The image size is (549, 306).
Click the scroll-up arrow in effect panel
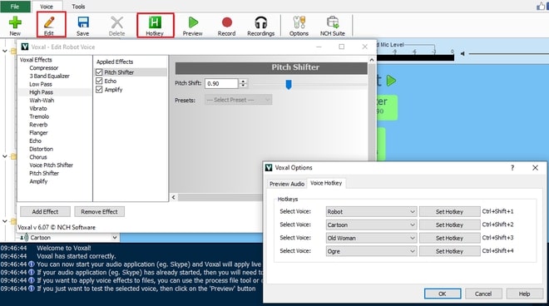tap(372, 60)
